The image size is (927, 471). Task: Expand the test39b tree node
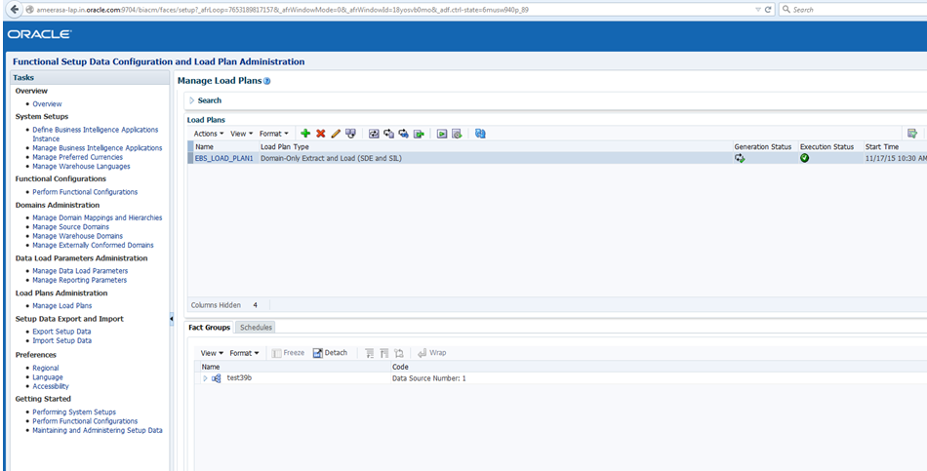205,378
